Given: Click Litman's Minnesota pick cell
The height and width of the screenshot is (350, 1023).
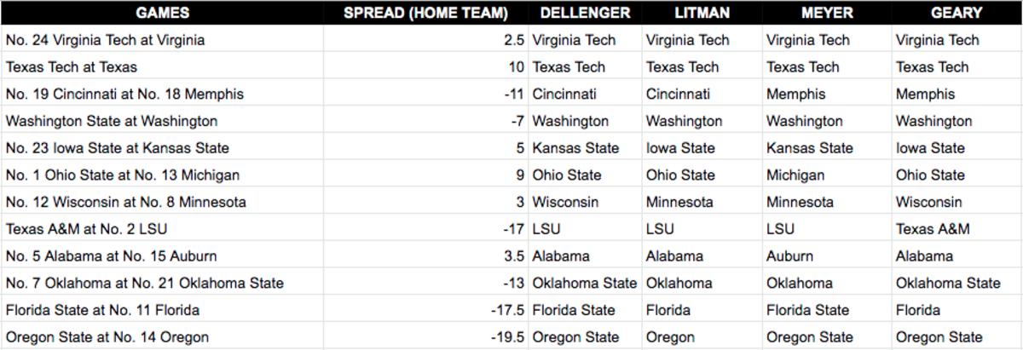Looking at the screenshot, I should coord(679,203).
